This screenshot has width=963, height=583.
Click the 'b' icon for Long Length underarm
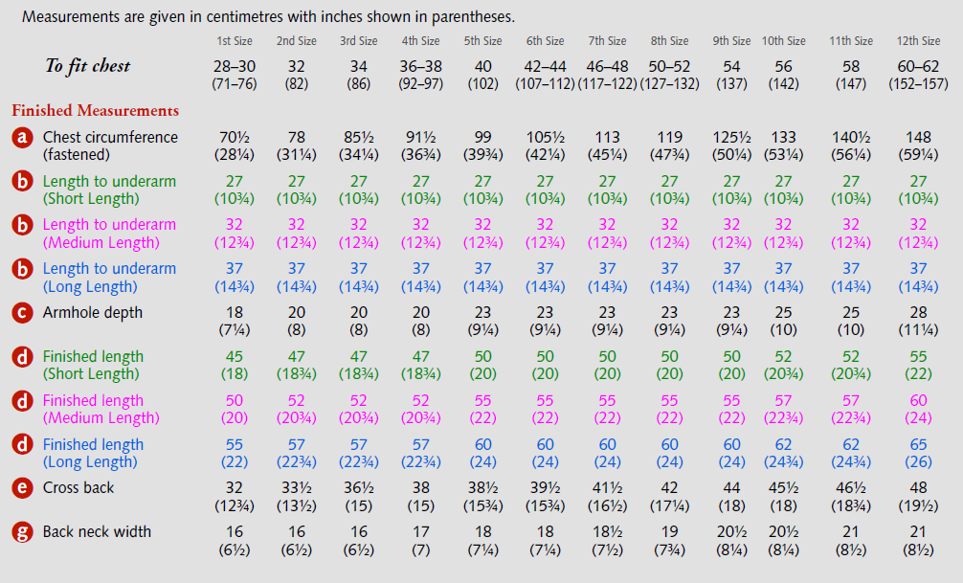[x=22, y=269]
